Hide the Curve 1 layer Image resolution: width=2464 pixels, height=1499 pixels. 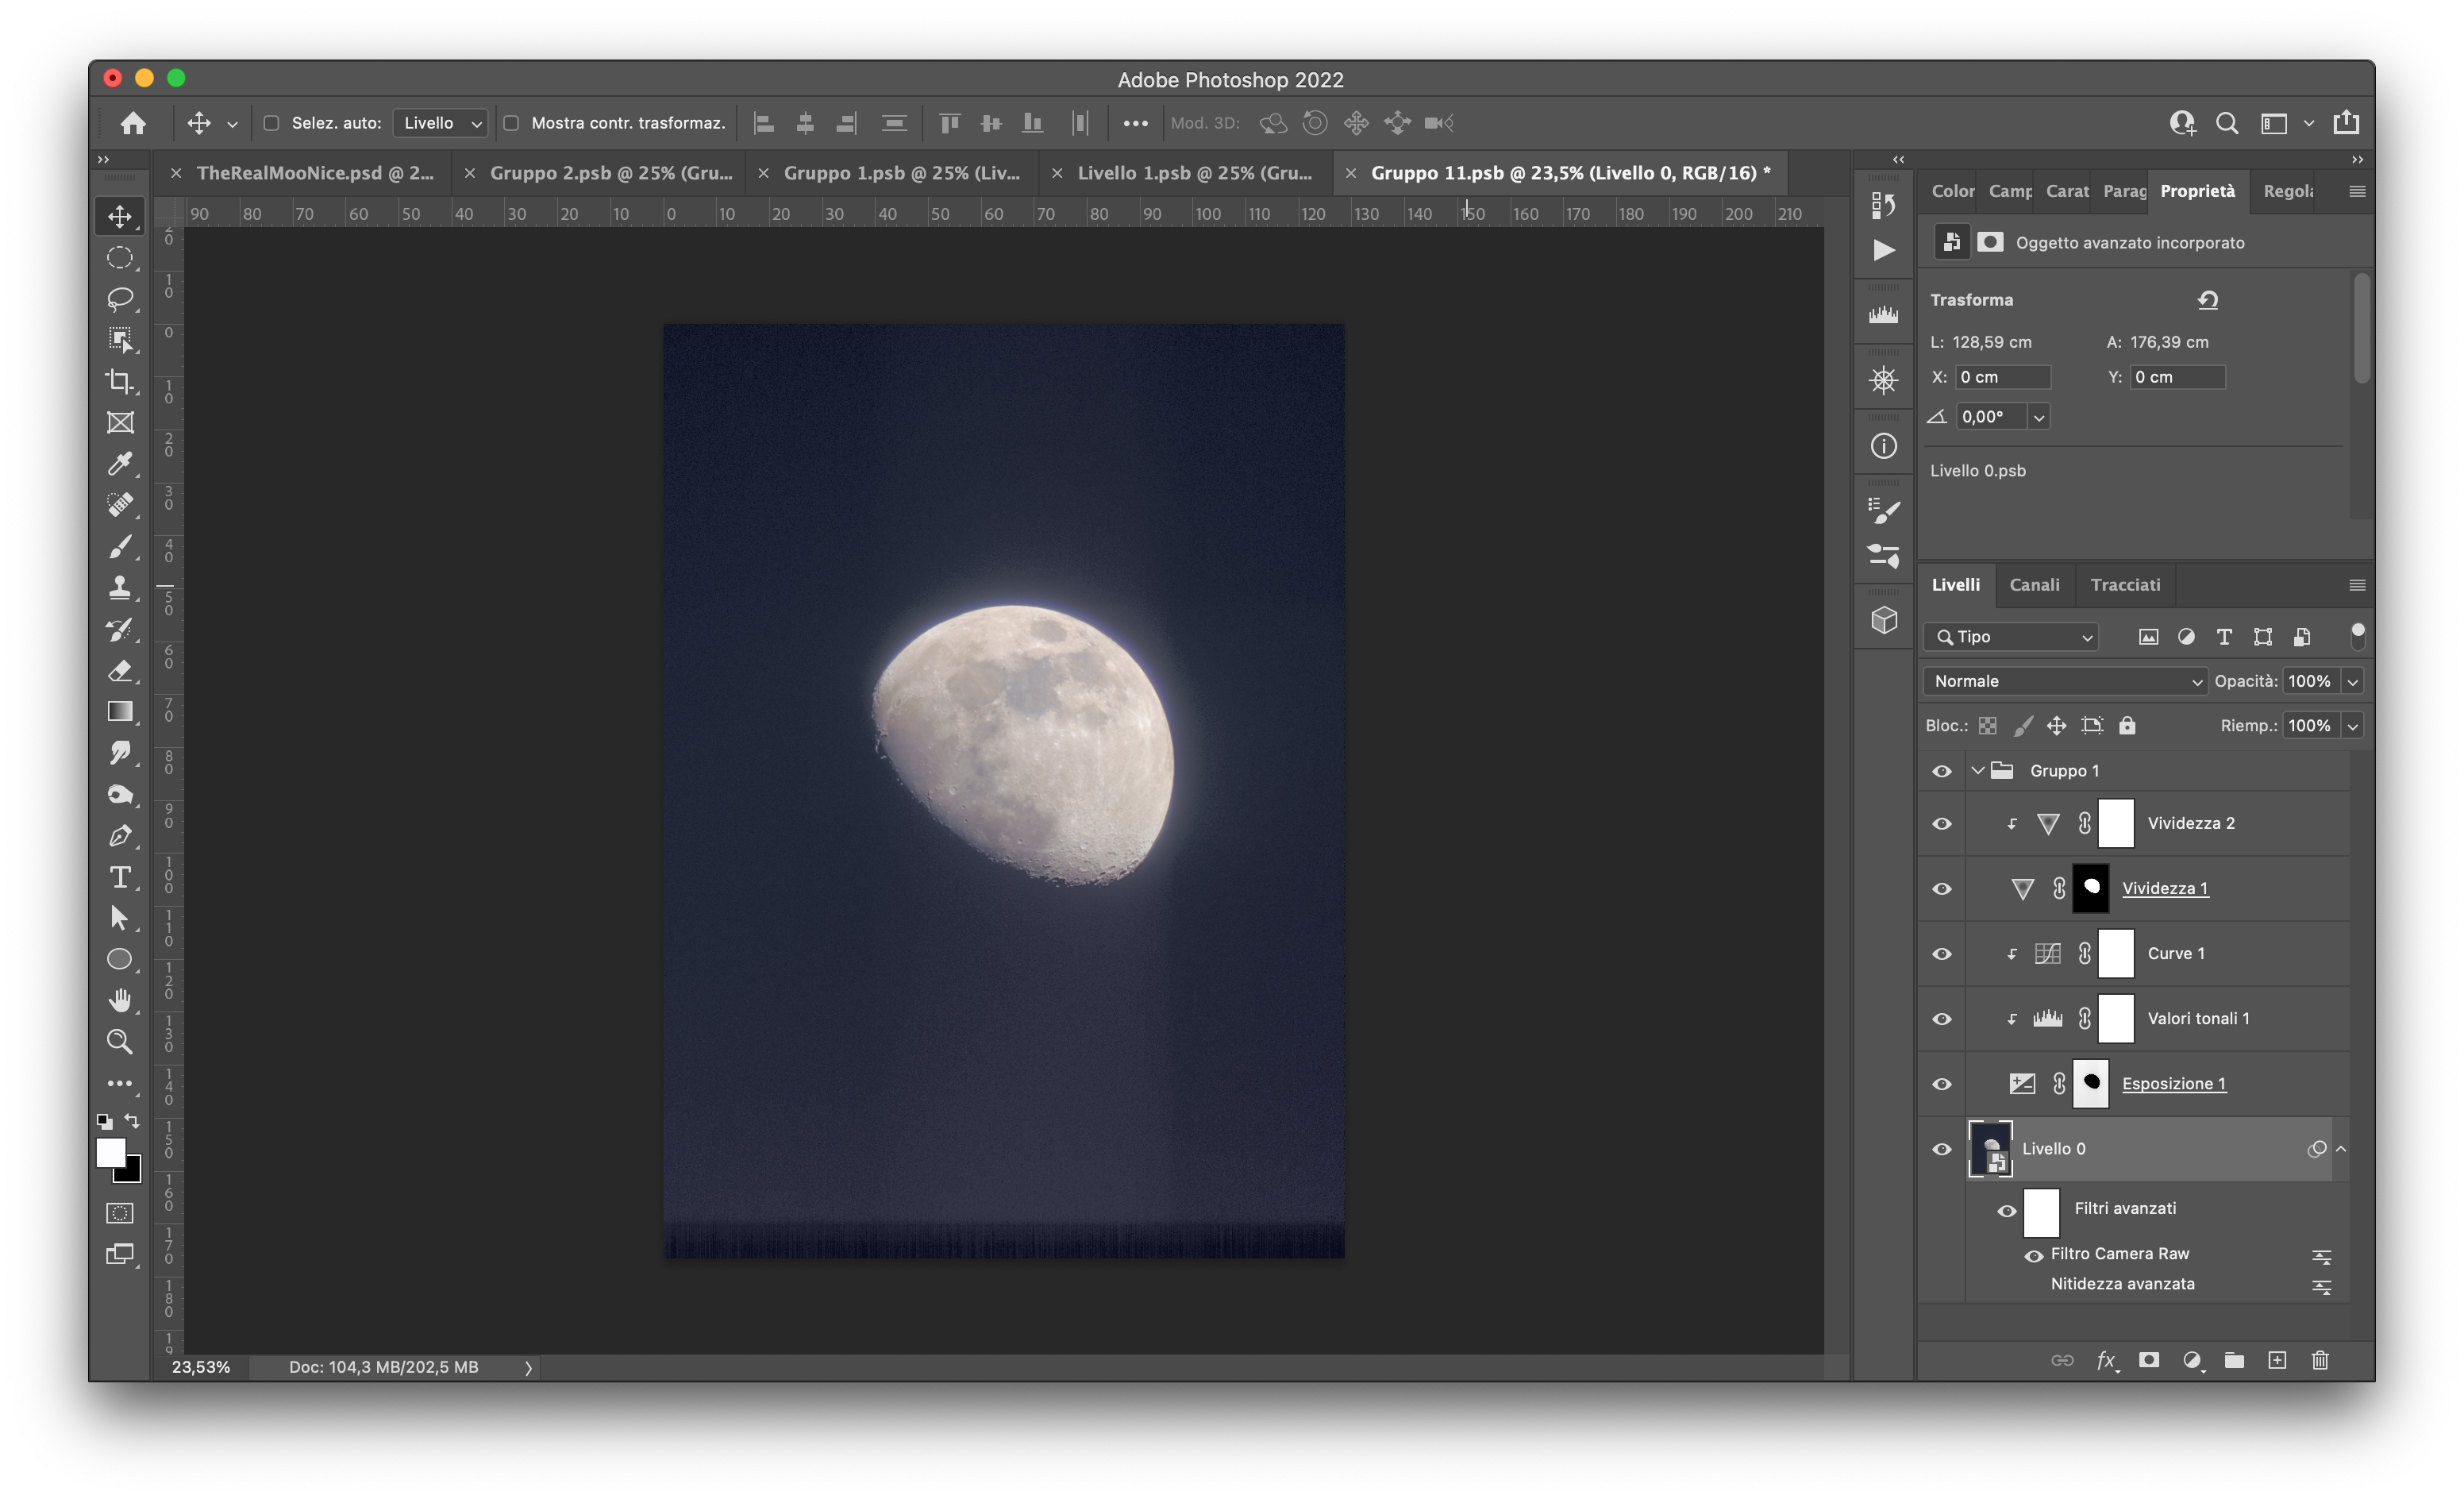(1941, 953)
